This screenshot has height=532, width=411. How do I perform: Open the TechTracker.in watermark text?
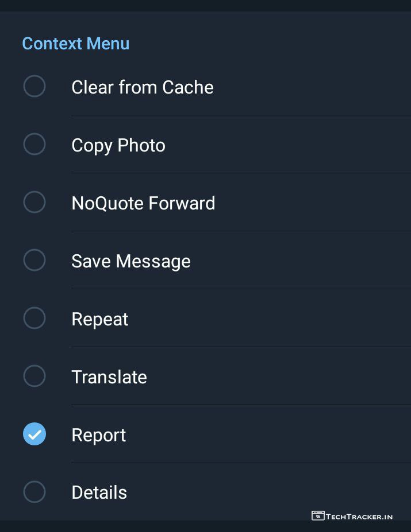pyautogui.click(x=359, y=517)
